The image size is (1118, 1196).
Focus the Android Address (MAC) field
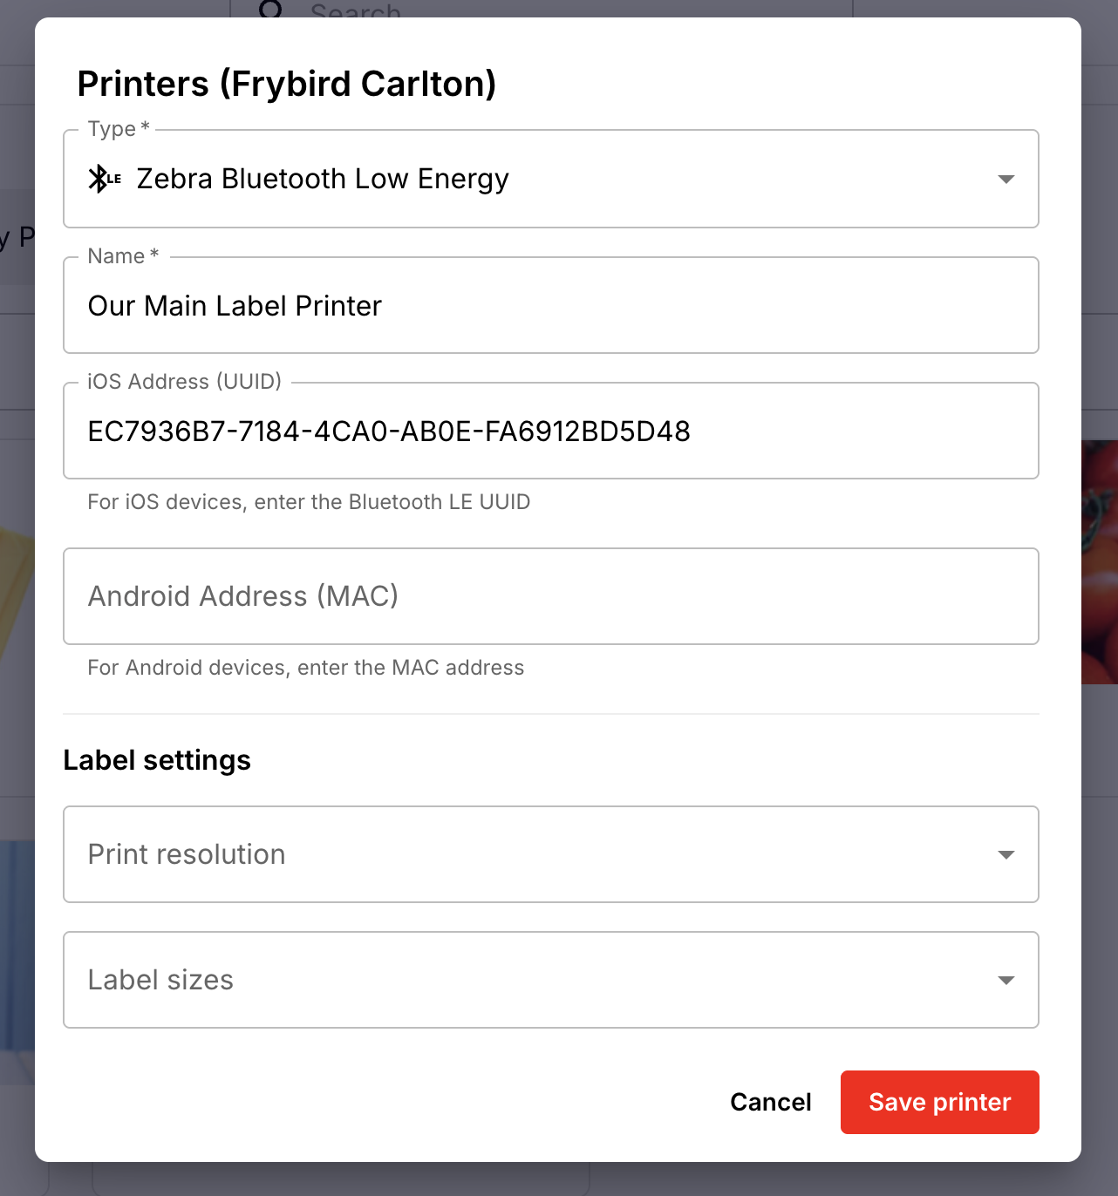[x=551, y=596]
